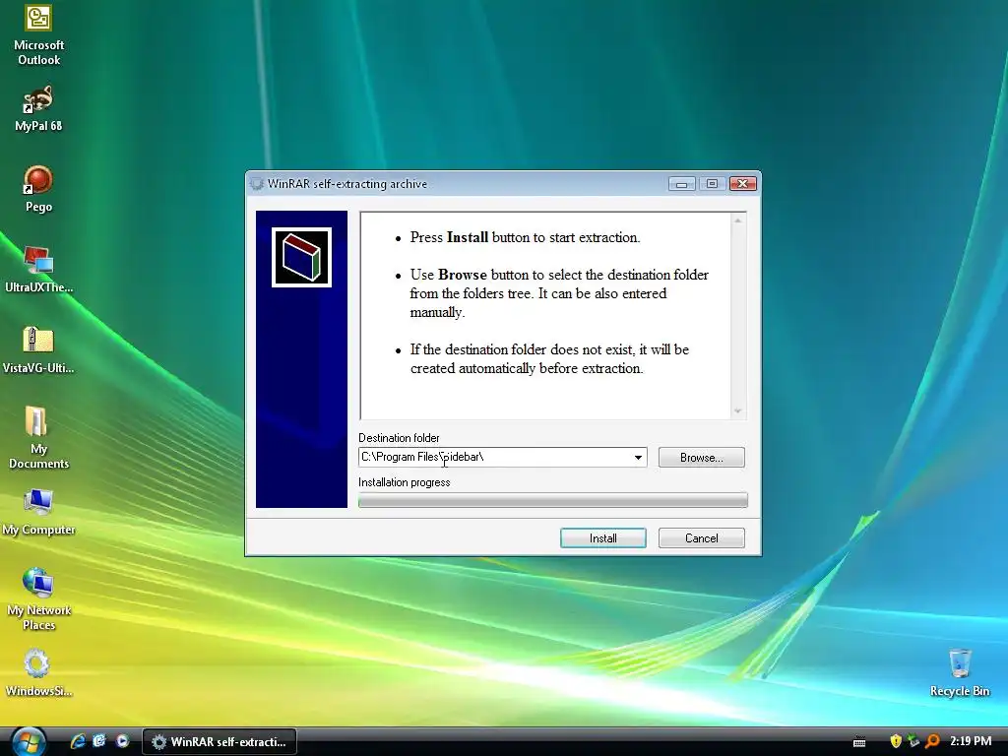Click the WinRAR self-extracti... taskbar button

point(219,741)
